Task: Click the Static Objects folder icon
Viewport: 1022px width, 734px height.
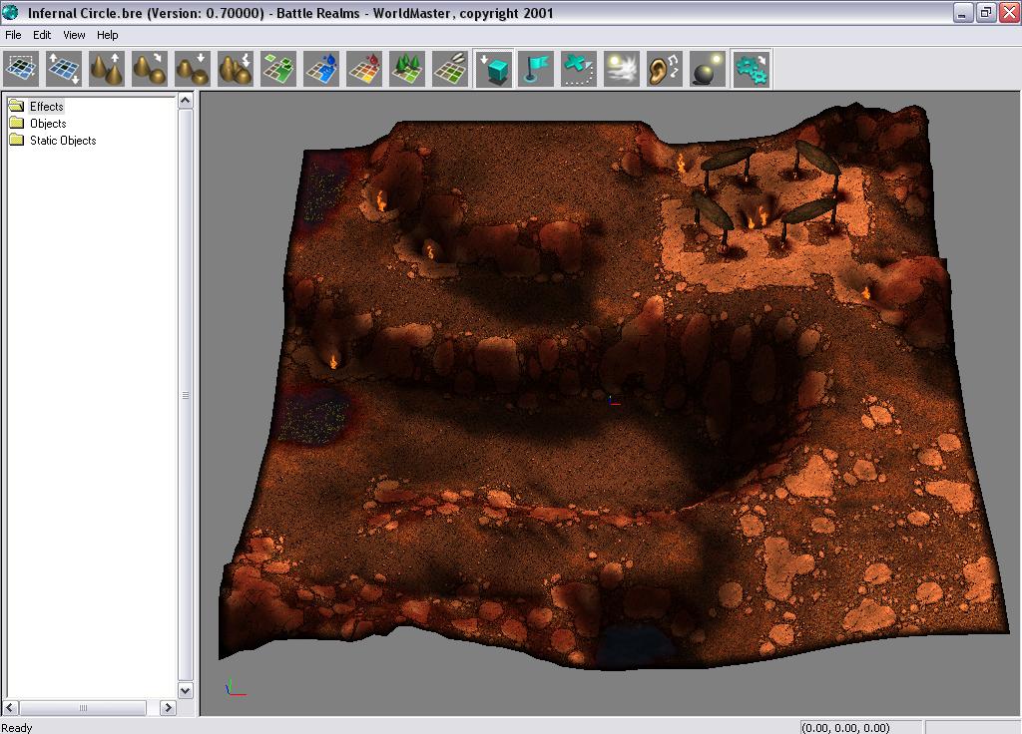Action: 17,140
